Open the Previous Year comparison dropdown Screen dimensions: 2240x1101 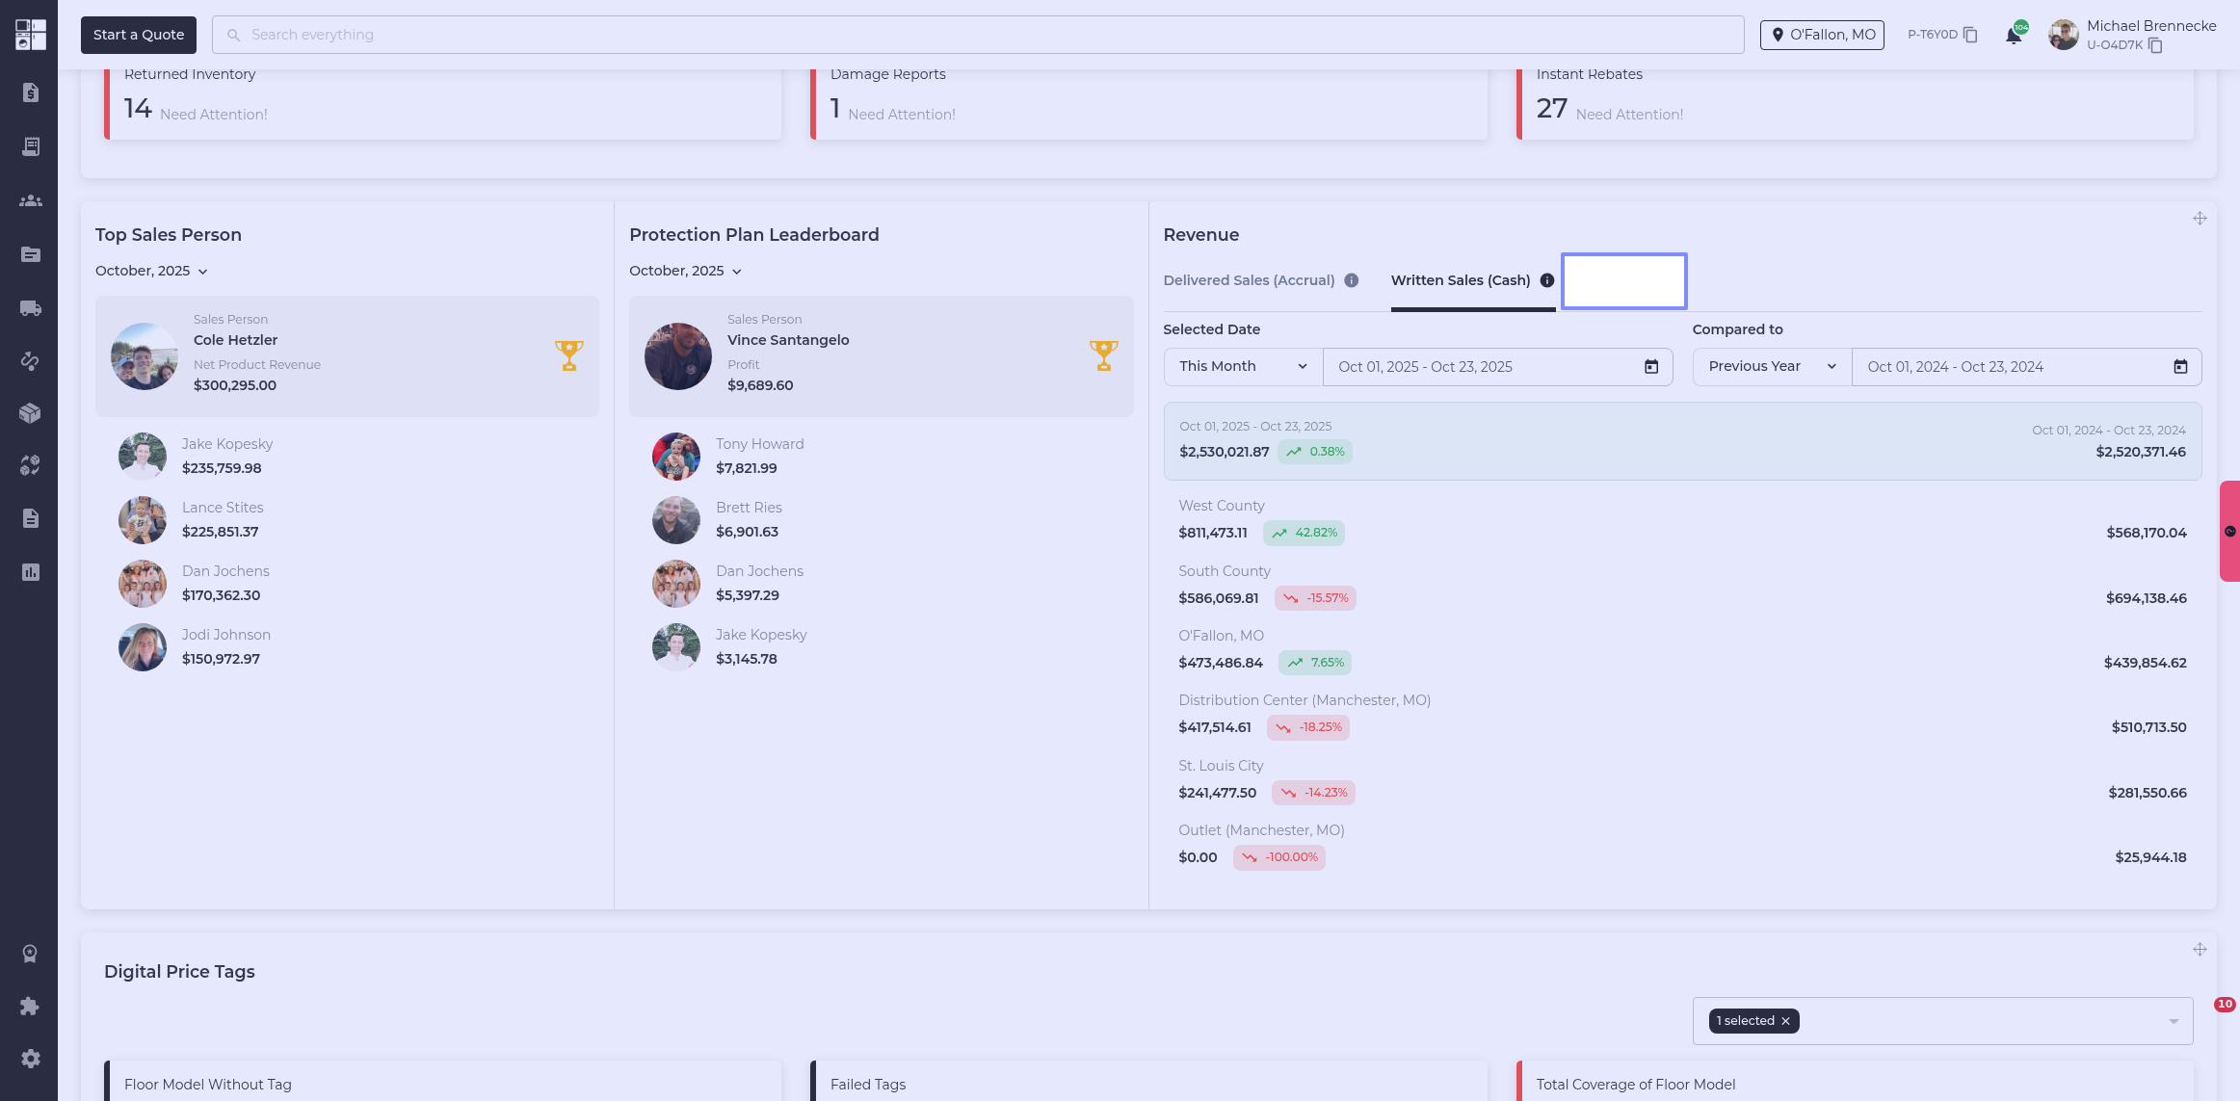1771,367
